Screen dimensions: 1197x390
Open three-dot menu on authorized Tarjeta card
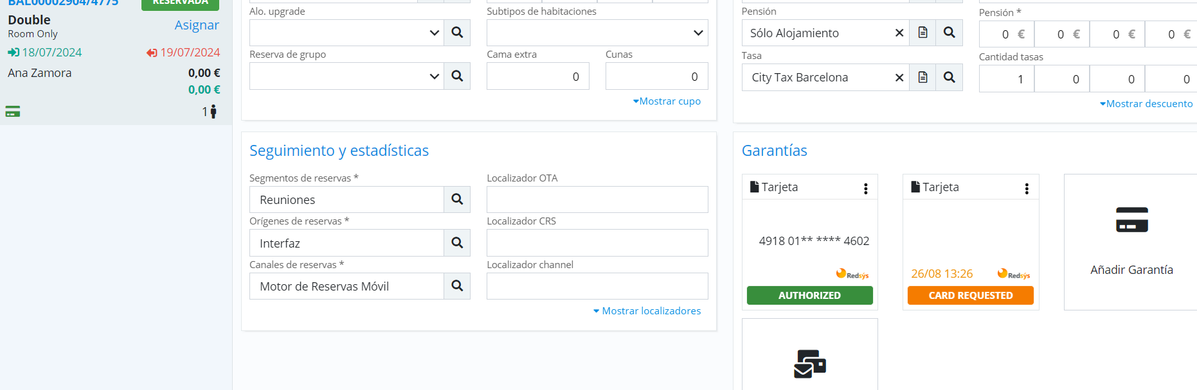865,188
